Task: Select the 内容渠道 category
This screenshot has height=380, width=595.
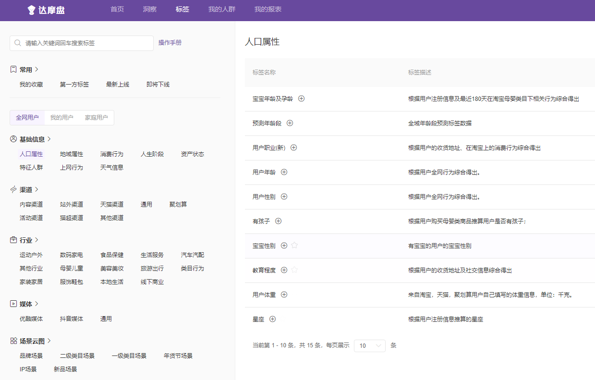Action: pyautogui.click(x=31, y=205)
